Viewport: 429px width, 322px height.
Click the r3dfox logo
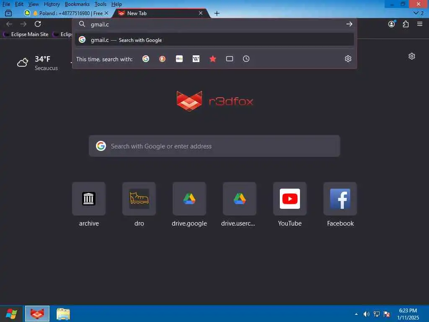(x=215, y=101)
